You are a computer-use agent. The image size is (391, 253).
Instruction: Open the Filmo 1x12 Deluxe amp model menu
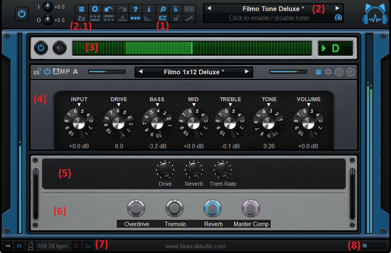[x=194, y=72]
